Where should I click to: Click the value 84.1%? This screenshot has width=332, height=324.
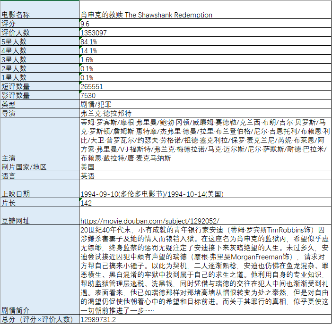click(x=89, y=42)
